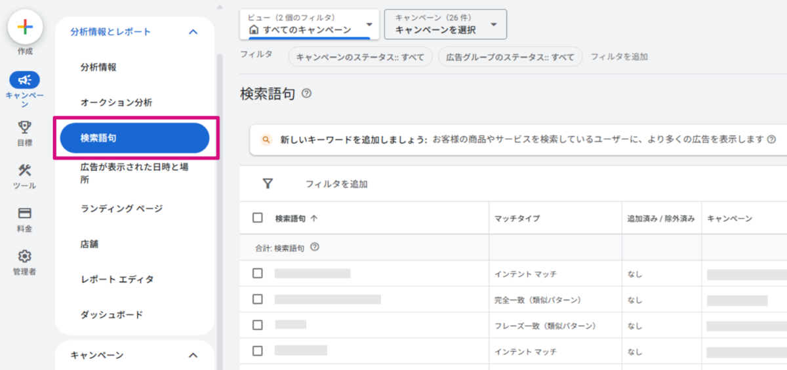This screenshot has height=370, width=787.
Task: Open the Admin (管理者) gear icon
Action: [25, 256]
